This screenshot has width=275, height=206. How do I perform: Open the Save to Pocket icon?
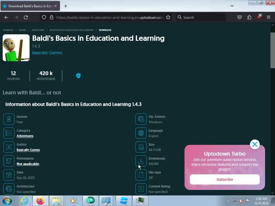(x=240, y=17)
